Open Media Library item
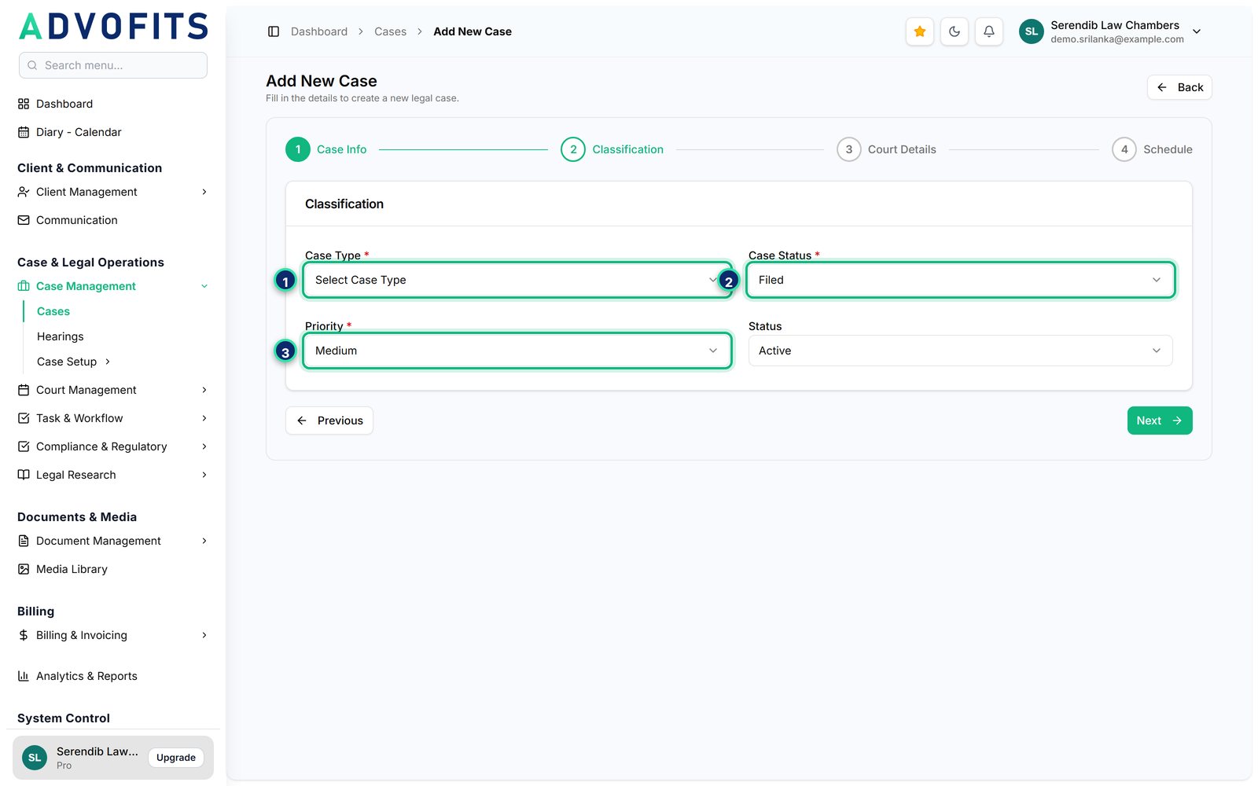The width and height of the screenshot is (1258, 786). coord(113,569)
